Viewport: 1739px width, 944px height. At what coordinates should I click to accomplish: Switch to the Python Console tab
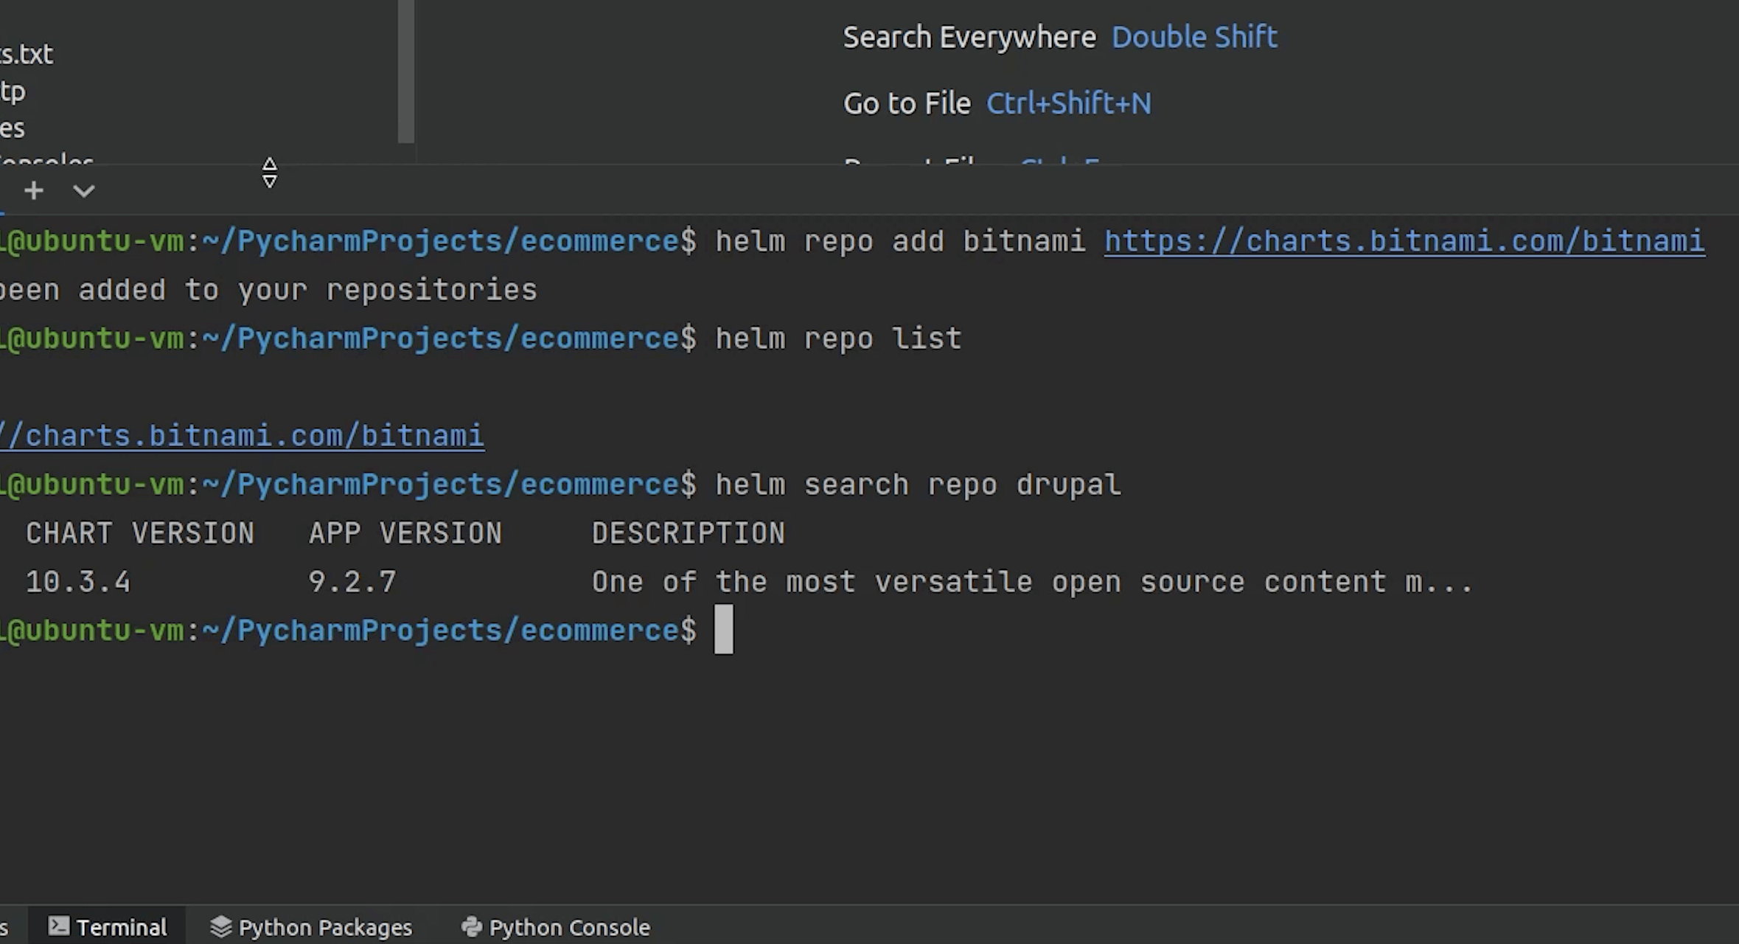click(x=569, y=927)
